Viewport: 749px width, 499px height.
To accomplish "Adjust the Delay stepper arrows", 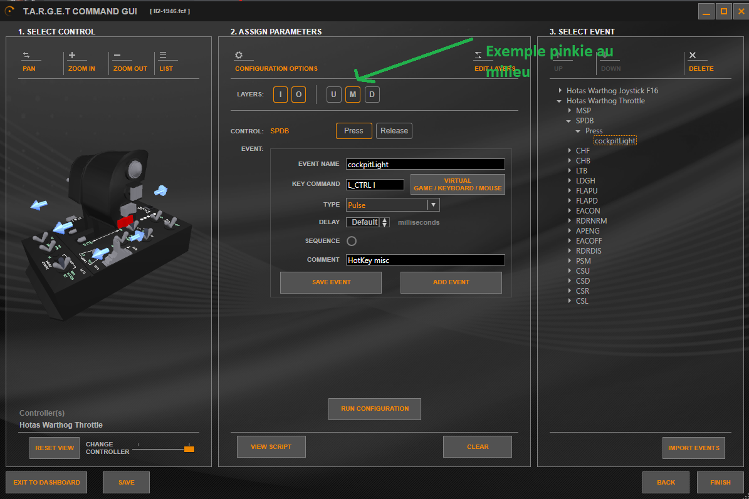I will point(385,222).
